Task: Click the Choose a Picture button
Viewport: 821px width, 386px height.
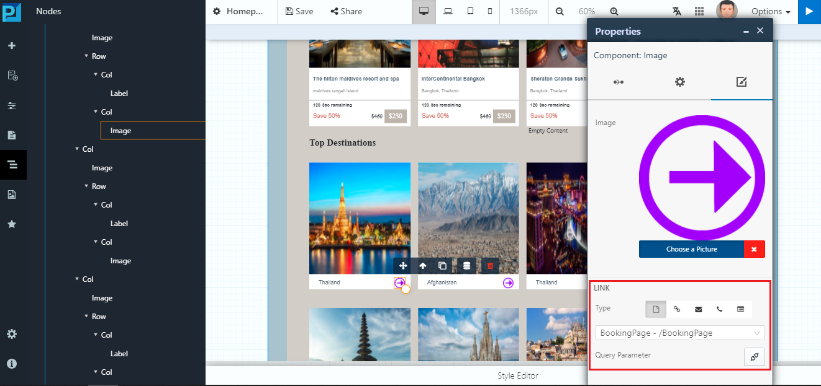Action: [691, 249]
